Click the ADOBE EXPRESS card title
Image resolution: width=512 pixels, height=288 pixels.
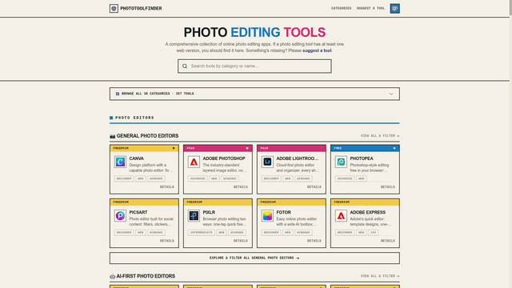point(368,213)
